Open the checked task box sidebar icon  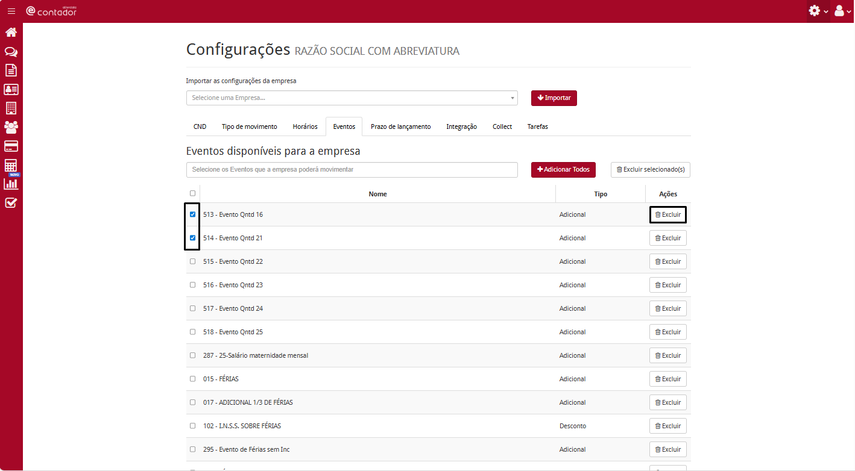tap(11, 202)
